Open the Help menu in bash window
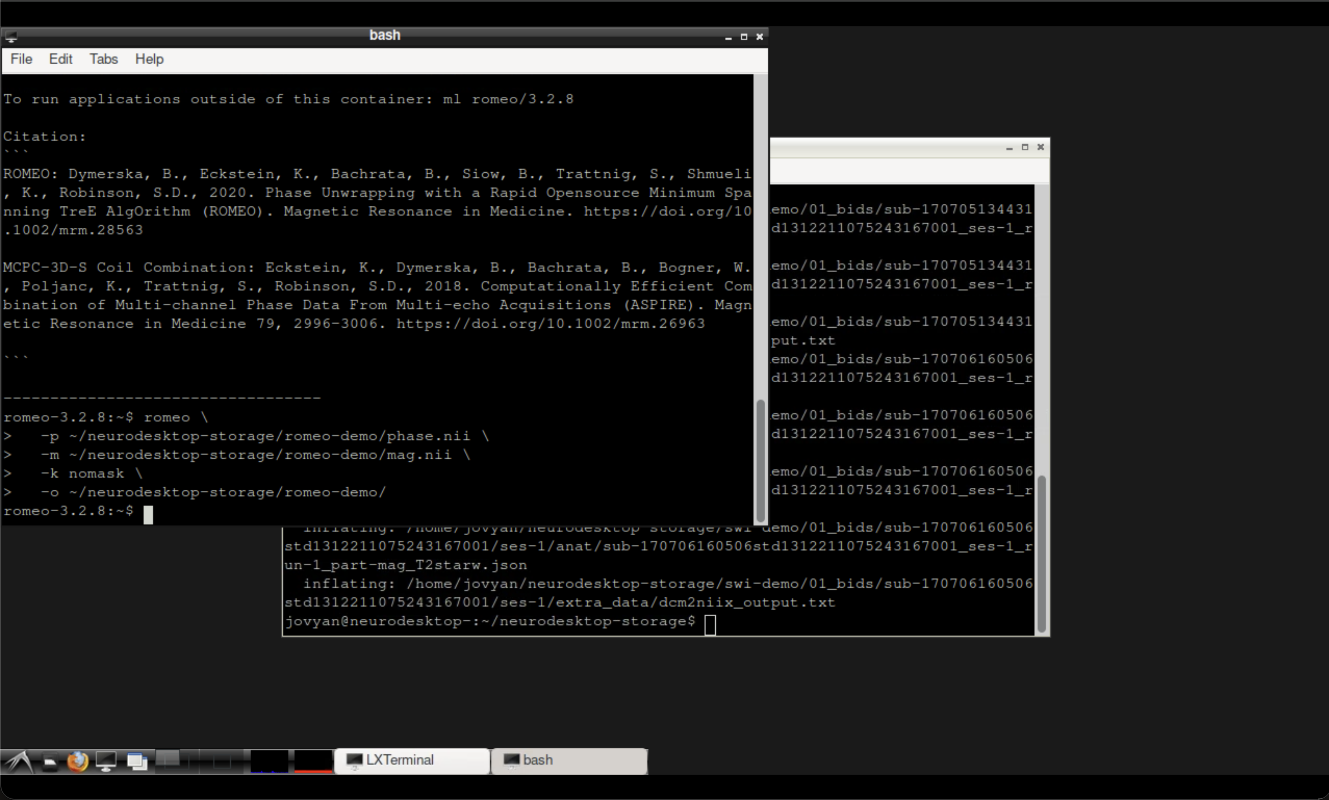This screenshot has width=1329, height=800. (x=150, y=59)
